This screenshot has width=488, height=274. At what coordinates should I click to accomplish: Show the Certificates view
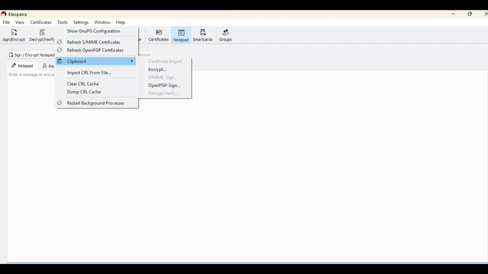(x=159, y=35)
